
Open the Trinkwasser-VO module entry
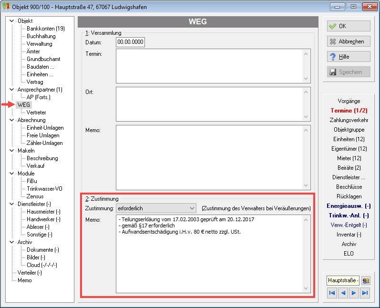[x=44, y=188]
